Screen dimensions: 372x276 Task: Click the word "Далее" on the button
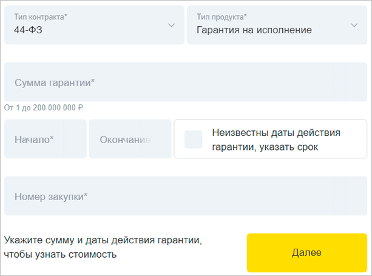point(306,252)
